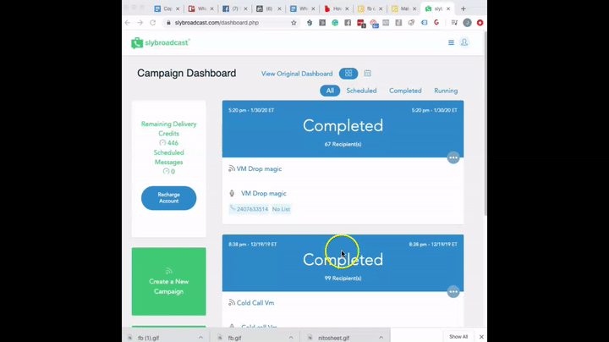609x342 pixels.
Task: Filter campaigns by Running
Action: (x=446, y=91)
